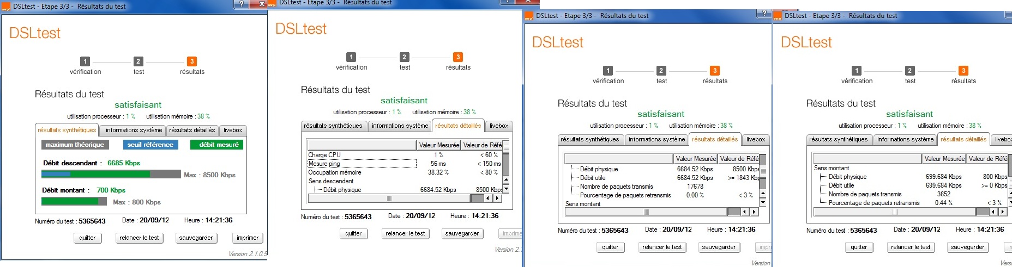Viewport: 1012px width, 267px height.
Task: Click step 1 icon in the leftmost DSLtest window
Action: click(85, 61)
